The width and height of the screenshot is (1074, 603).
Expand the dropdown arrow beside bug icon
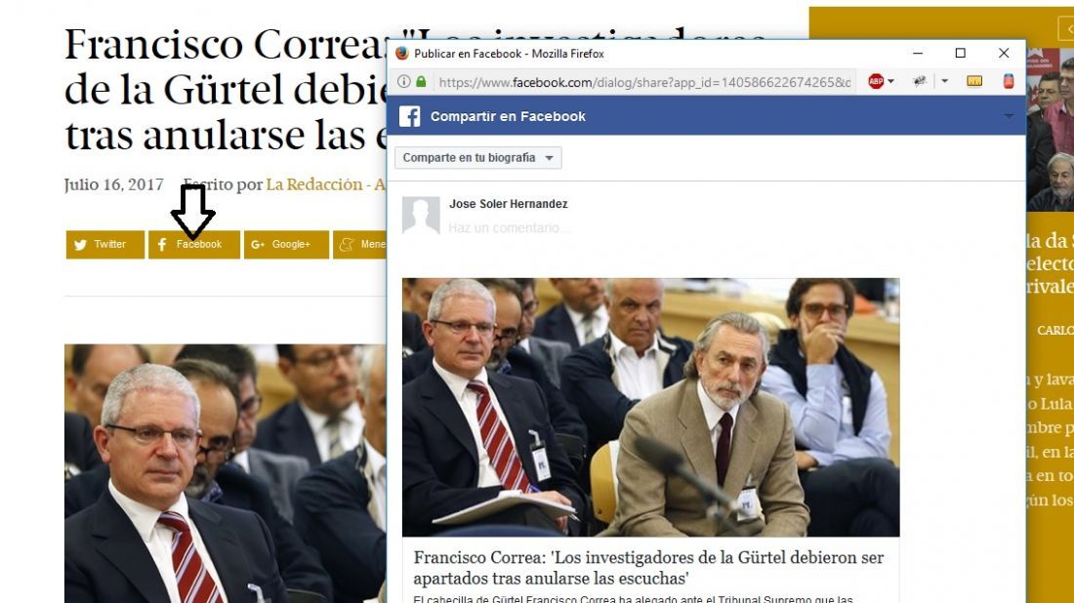944,81
